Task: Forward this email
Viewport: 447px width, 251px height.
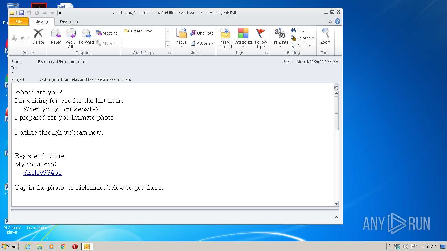Action: (86, 36)
